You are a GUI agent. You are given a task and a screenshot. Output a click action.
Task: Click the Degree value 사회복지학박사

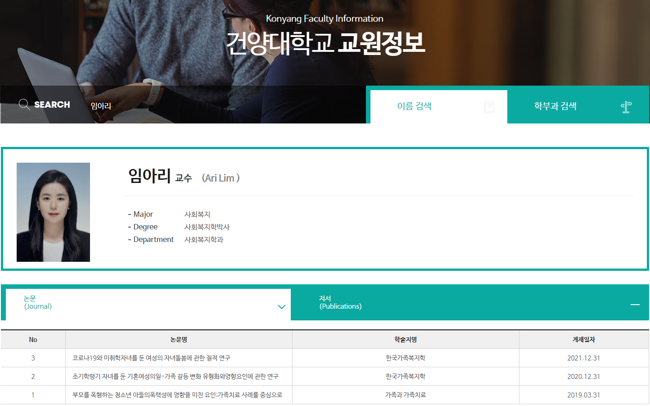coord(207,227)
